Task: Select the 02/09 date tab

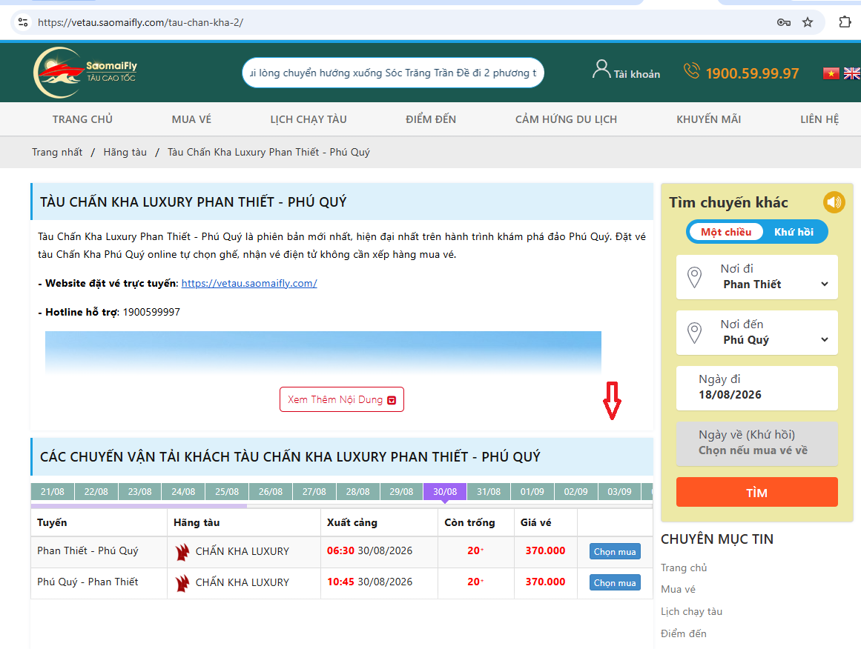Action: click(576, 491)
